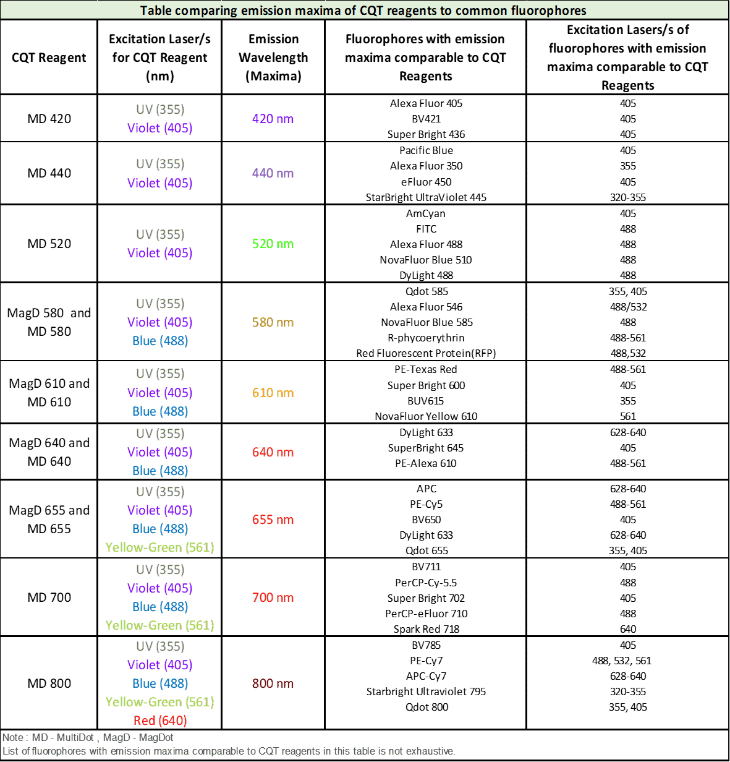This screenshot has width=730, height=762.
Task: Select the 'Note : MD - MultiDot , MagD - MagDot' line
Action: pyautogui.click(x=88, y=737)
